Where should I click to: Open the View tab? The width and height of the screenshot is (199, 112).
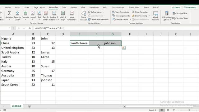[83, 7]
